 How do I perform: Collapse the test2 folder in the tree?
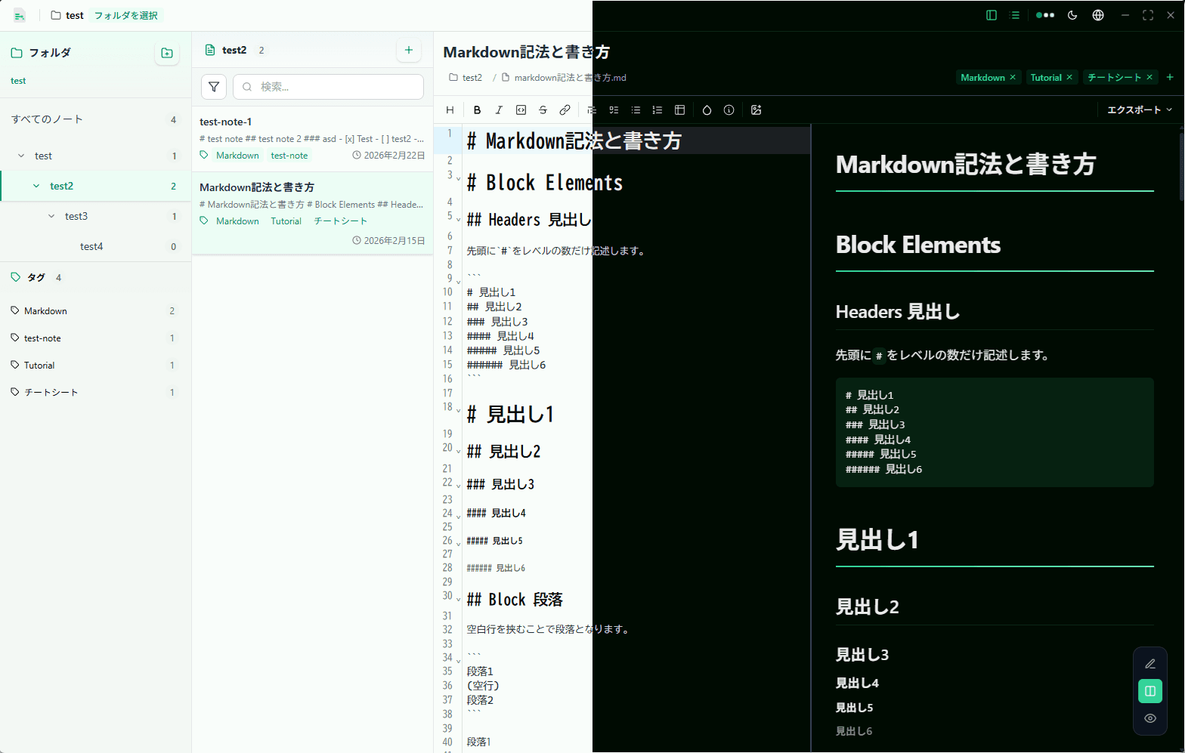click(36, 186)
